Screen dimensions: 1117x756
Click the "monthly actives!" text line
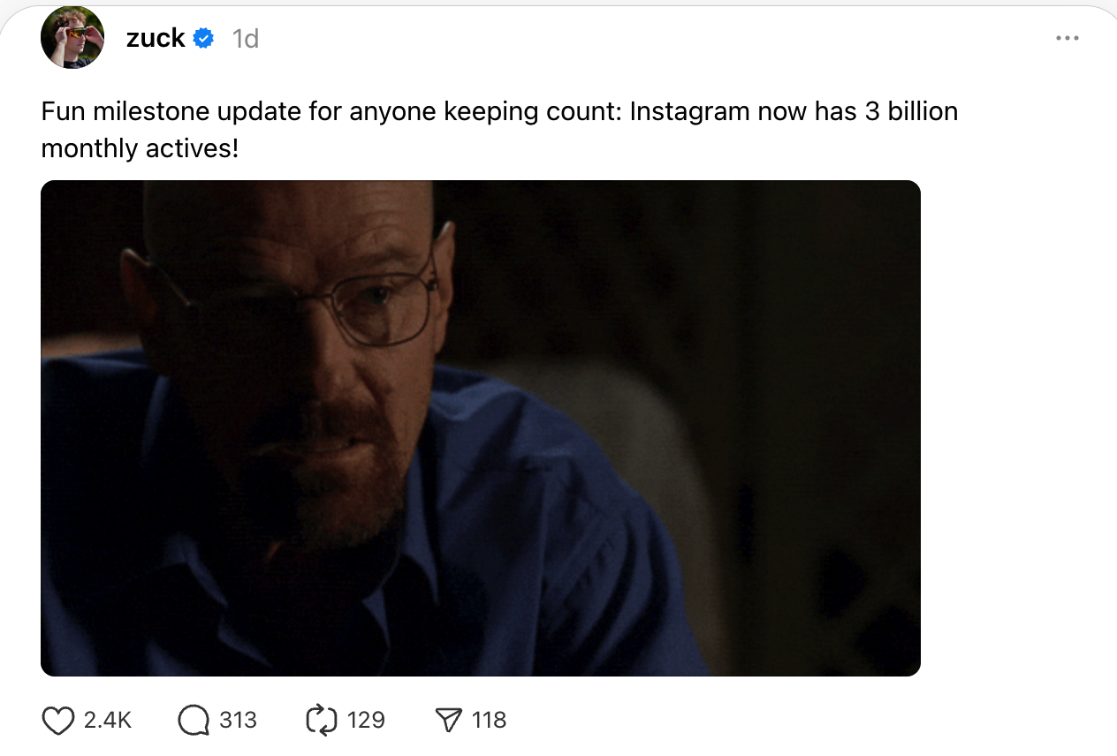[140, 148]
